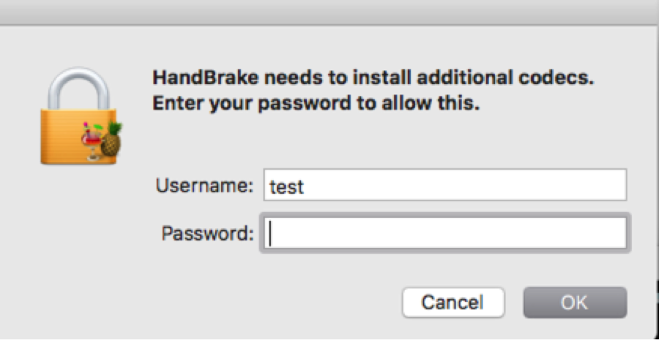The width and height of the screenshot is (659, 340).
Task: Click the "Enter your password to allow this" text
Action: [x=316, y=103]
